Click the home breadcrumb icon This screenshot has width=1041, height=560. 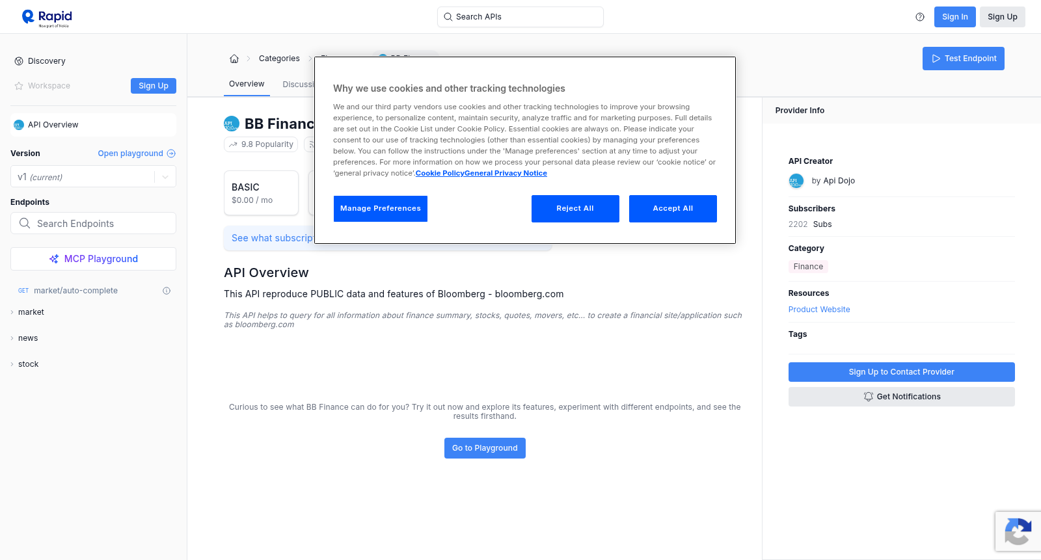point(234,59)
